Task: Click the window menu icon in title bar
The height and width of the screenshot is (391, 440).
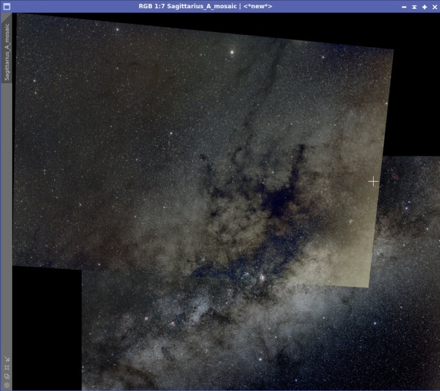Action: click(x=6, y=6)
